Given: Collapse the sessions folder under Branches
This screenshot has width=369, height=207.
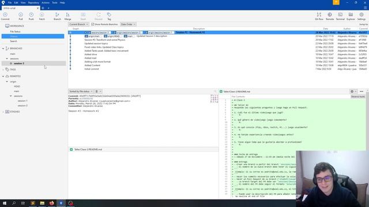Looking at the screenshot, I should pos(7,59).
